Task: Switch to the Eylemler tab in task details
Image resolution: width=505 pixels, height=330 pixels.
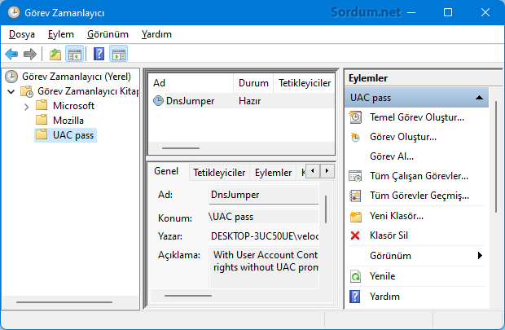Action: click(273, 173)
